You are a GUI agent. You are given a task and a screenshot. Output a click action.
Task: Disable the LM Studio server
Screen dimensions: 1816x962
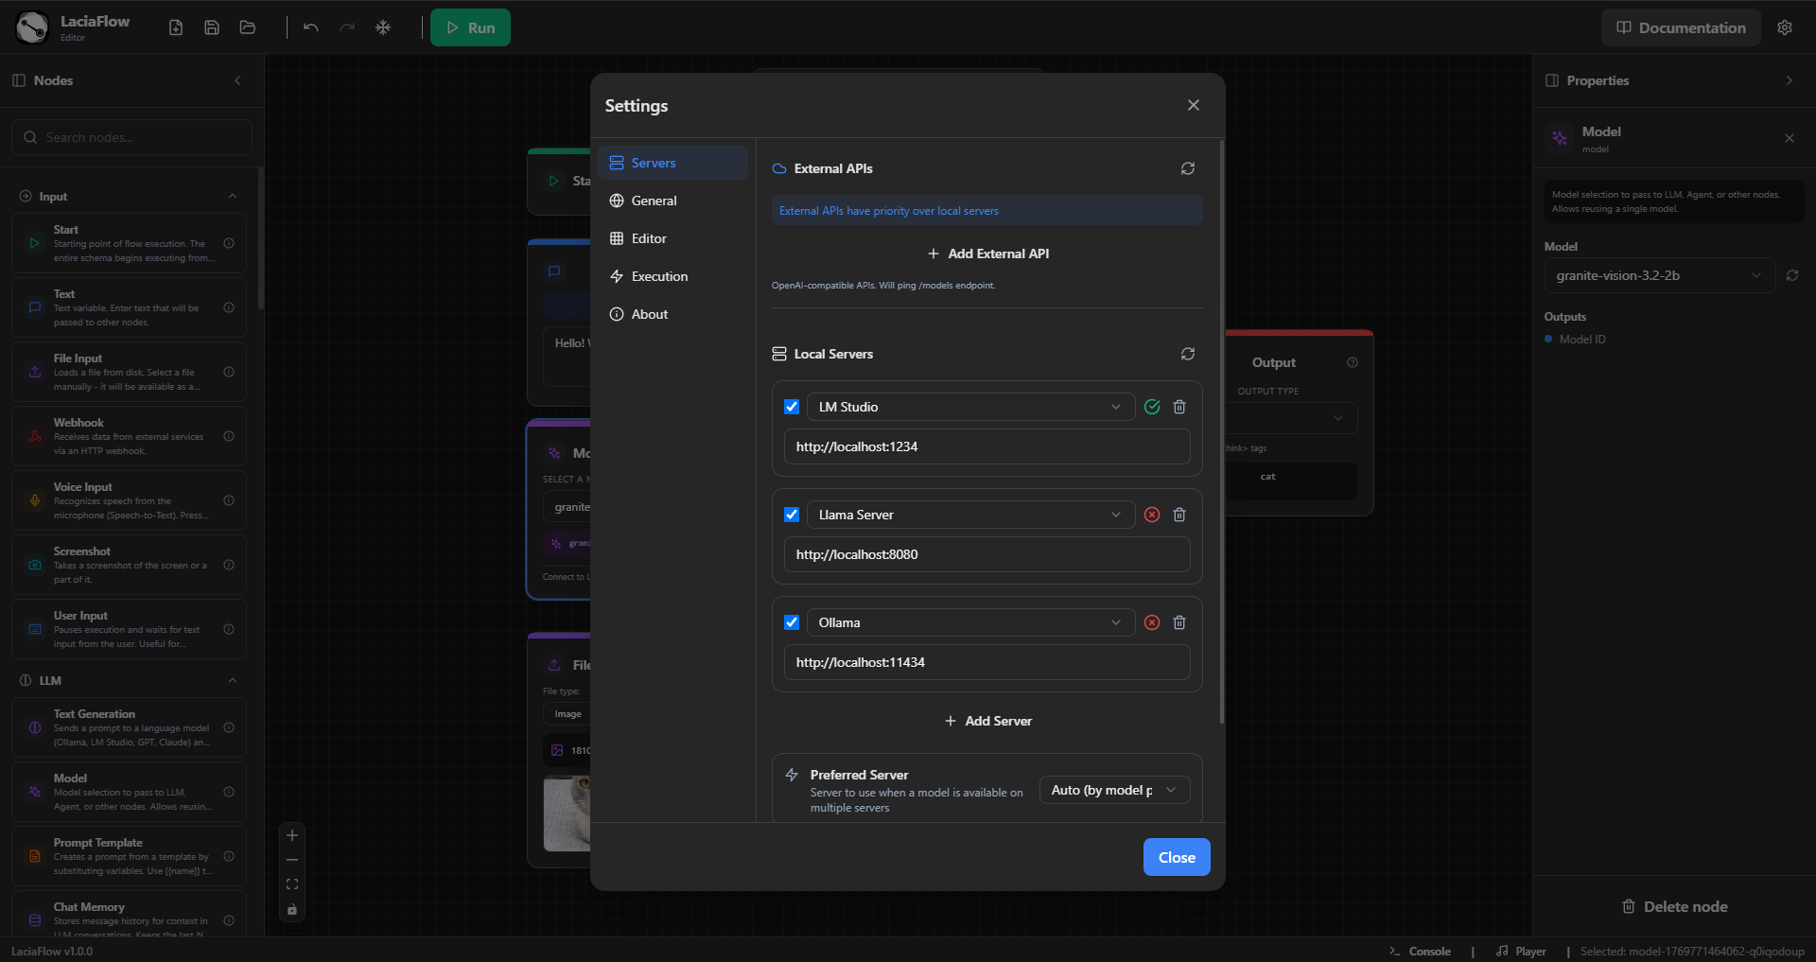tap(792, 407)
